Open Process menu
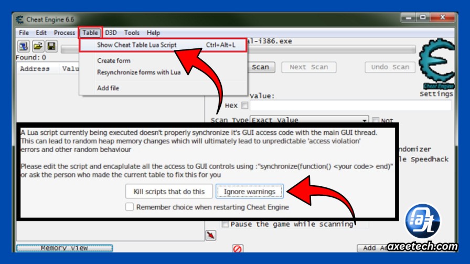Viewport: 470px width, 264px height. (64, 33)
